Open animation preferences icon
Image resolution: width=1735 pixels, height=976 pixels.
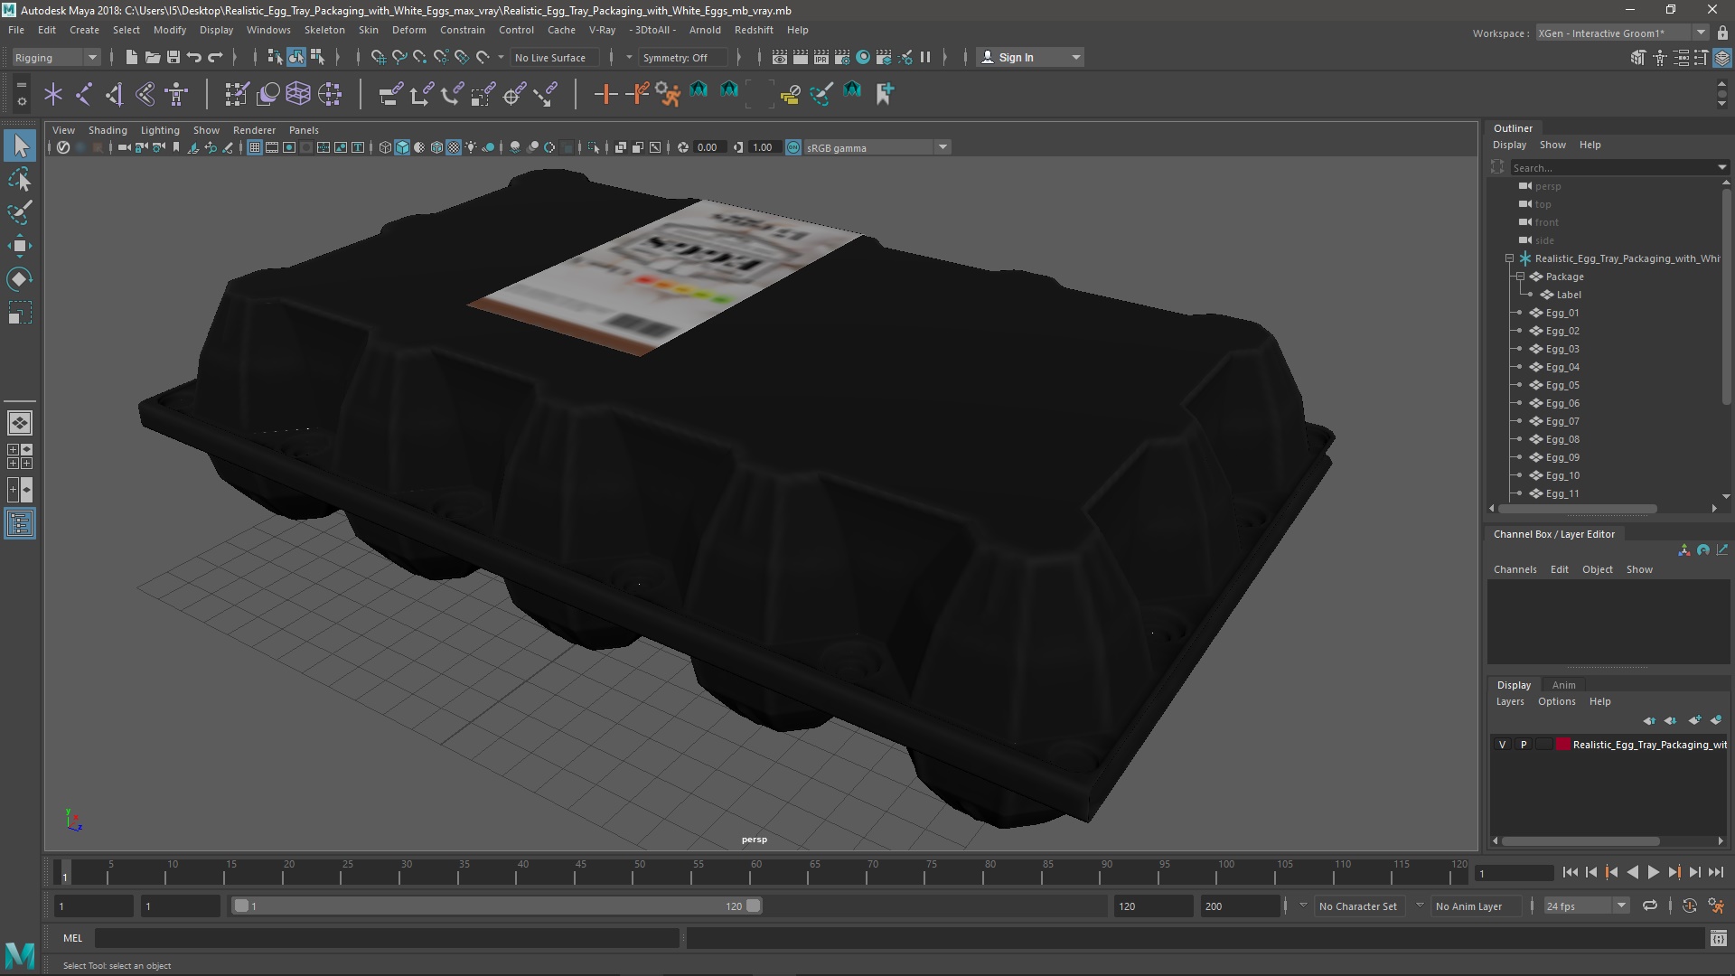click(1716, 906)
